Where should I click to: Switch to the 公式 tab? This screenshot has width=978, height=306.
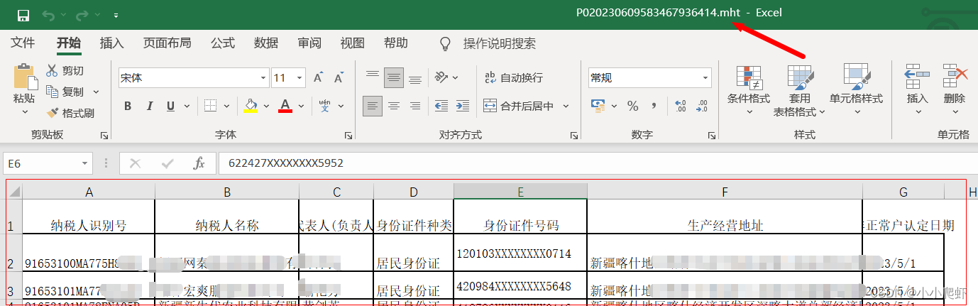tap(222, 43)
